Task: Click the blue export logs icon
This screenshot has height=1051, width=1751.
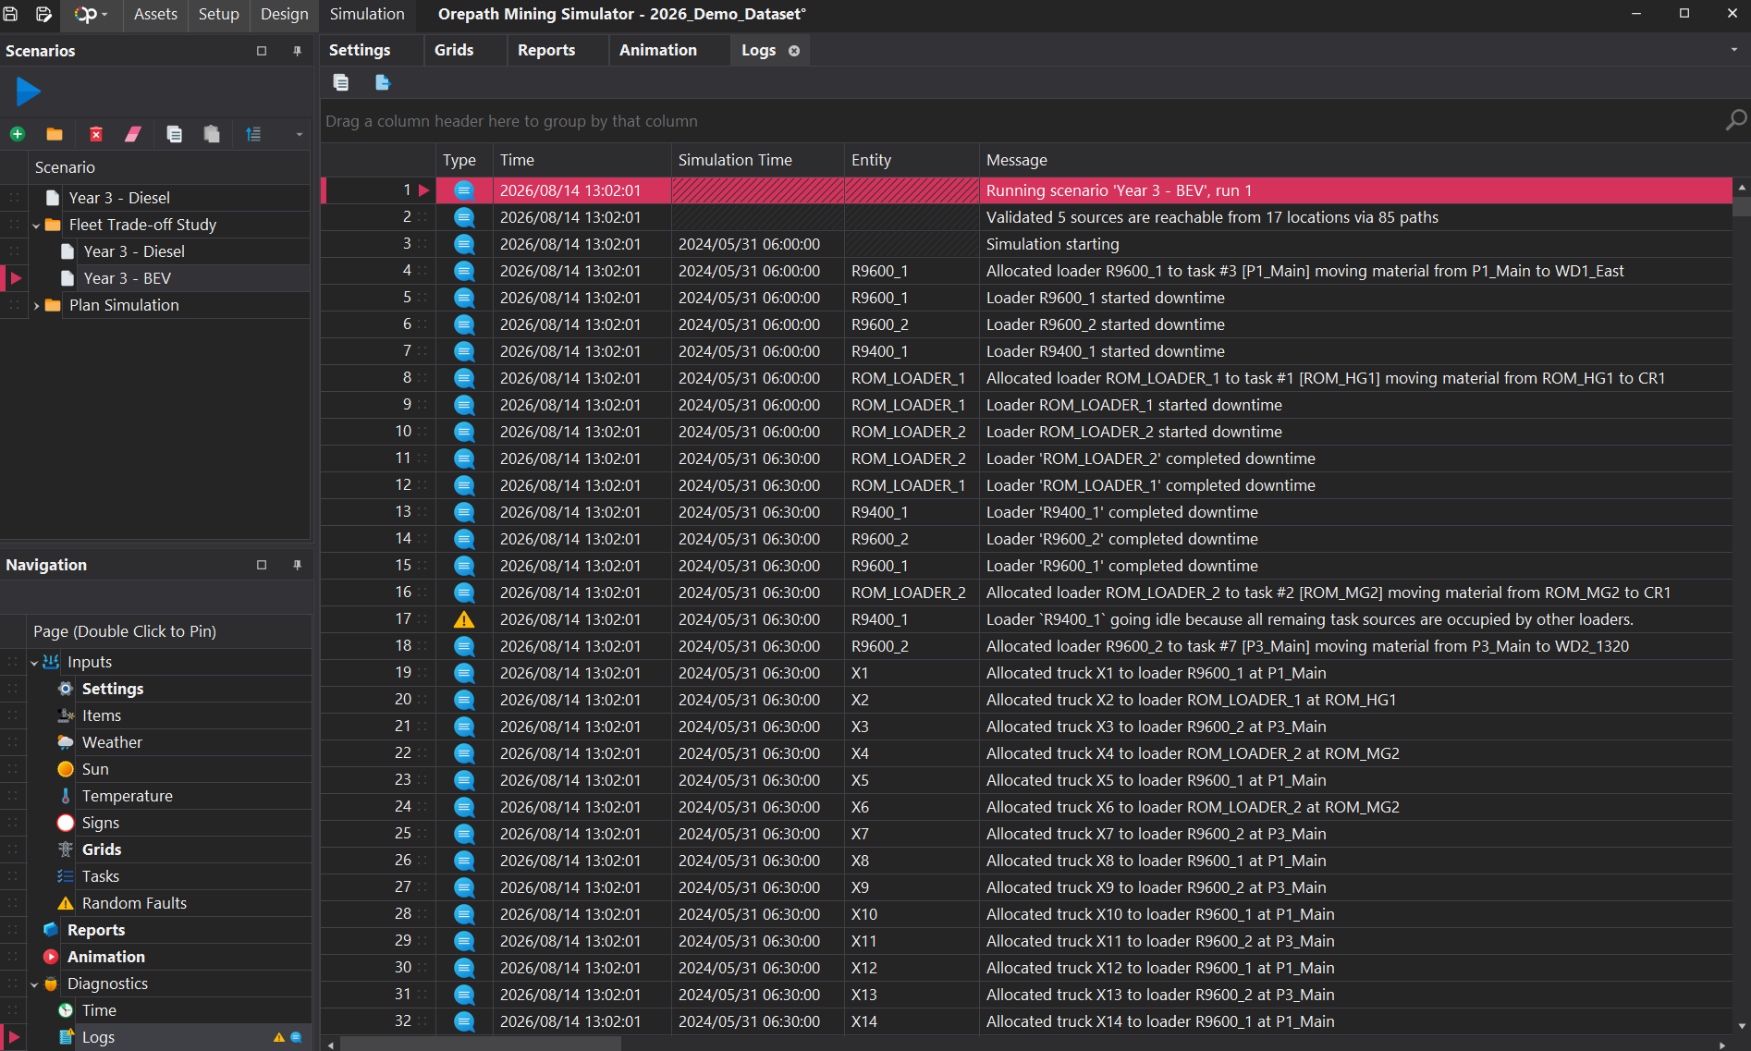Action: coord(383,82)
